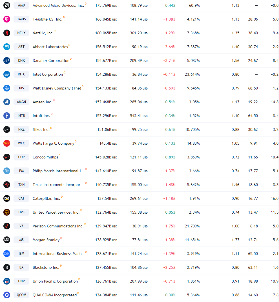This screenshot has height=302, width=279.
Task: Click Verizon volume 21.709M
Action: (x=192, y=226)
